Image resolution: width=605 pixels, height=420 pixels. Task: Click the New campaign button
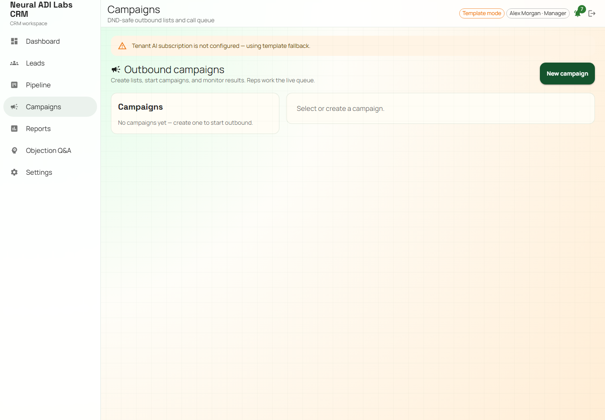click(x=567, y=73)
